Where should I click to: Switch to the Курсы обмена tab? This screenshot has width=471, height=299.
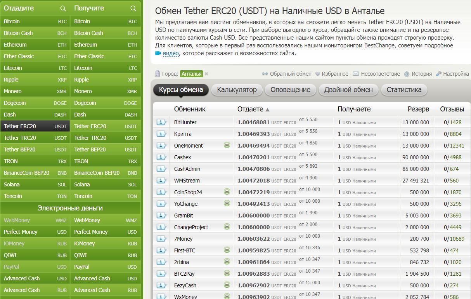181,90
